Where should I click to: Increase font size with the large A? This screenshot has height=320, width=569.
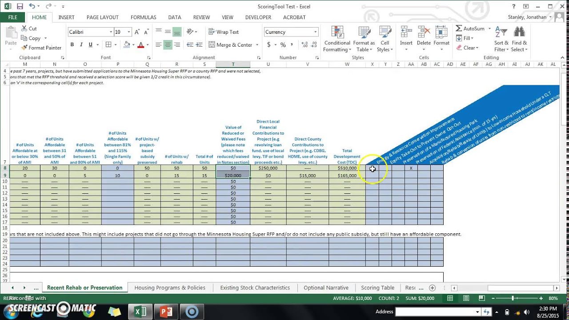coord(137,32)
